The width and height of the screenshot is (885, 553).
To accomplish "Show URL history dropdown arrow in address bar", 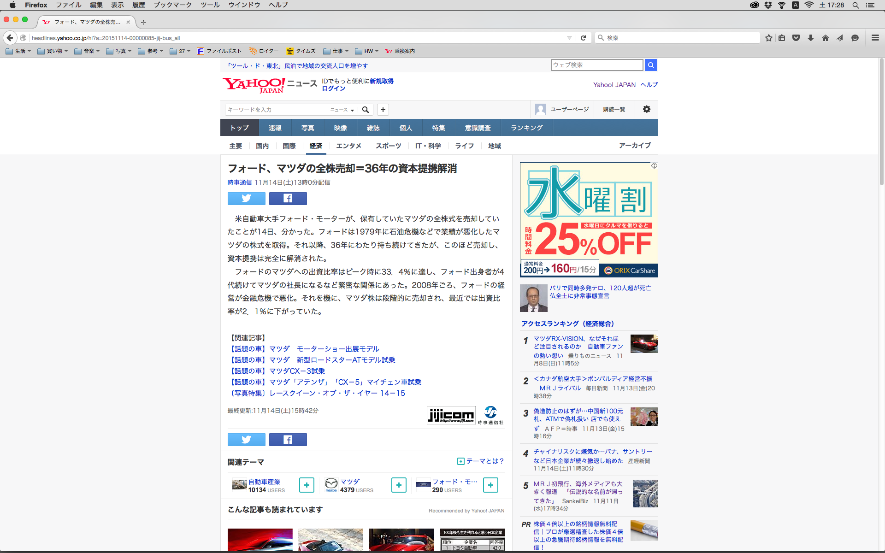I will [569, 38].
